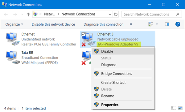Screen dimensions: 185x112
Task: Show the preview pane icon
Action: (167, 24)
